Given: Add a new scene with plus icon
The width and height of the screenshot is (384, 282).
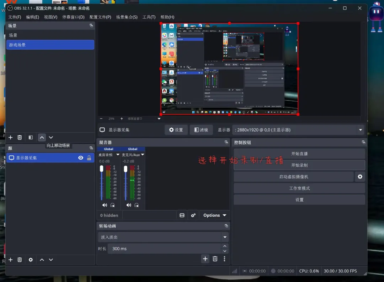Looking at the screenshot, I should point(11,137).
